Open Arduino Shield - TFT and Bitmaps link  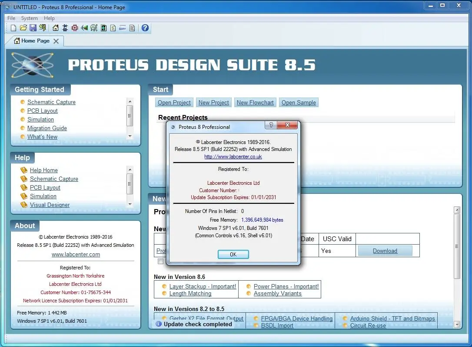tap(392, 318)
